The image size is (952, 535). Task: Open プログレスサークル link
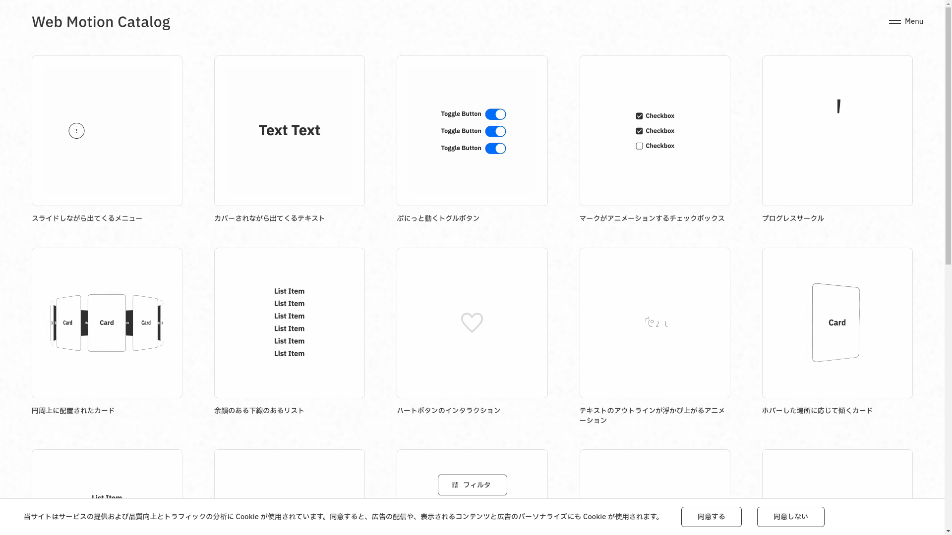point(792,218)
